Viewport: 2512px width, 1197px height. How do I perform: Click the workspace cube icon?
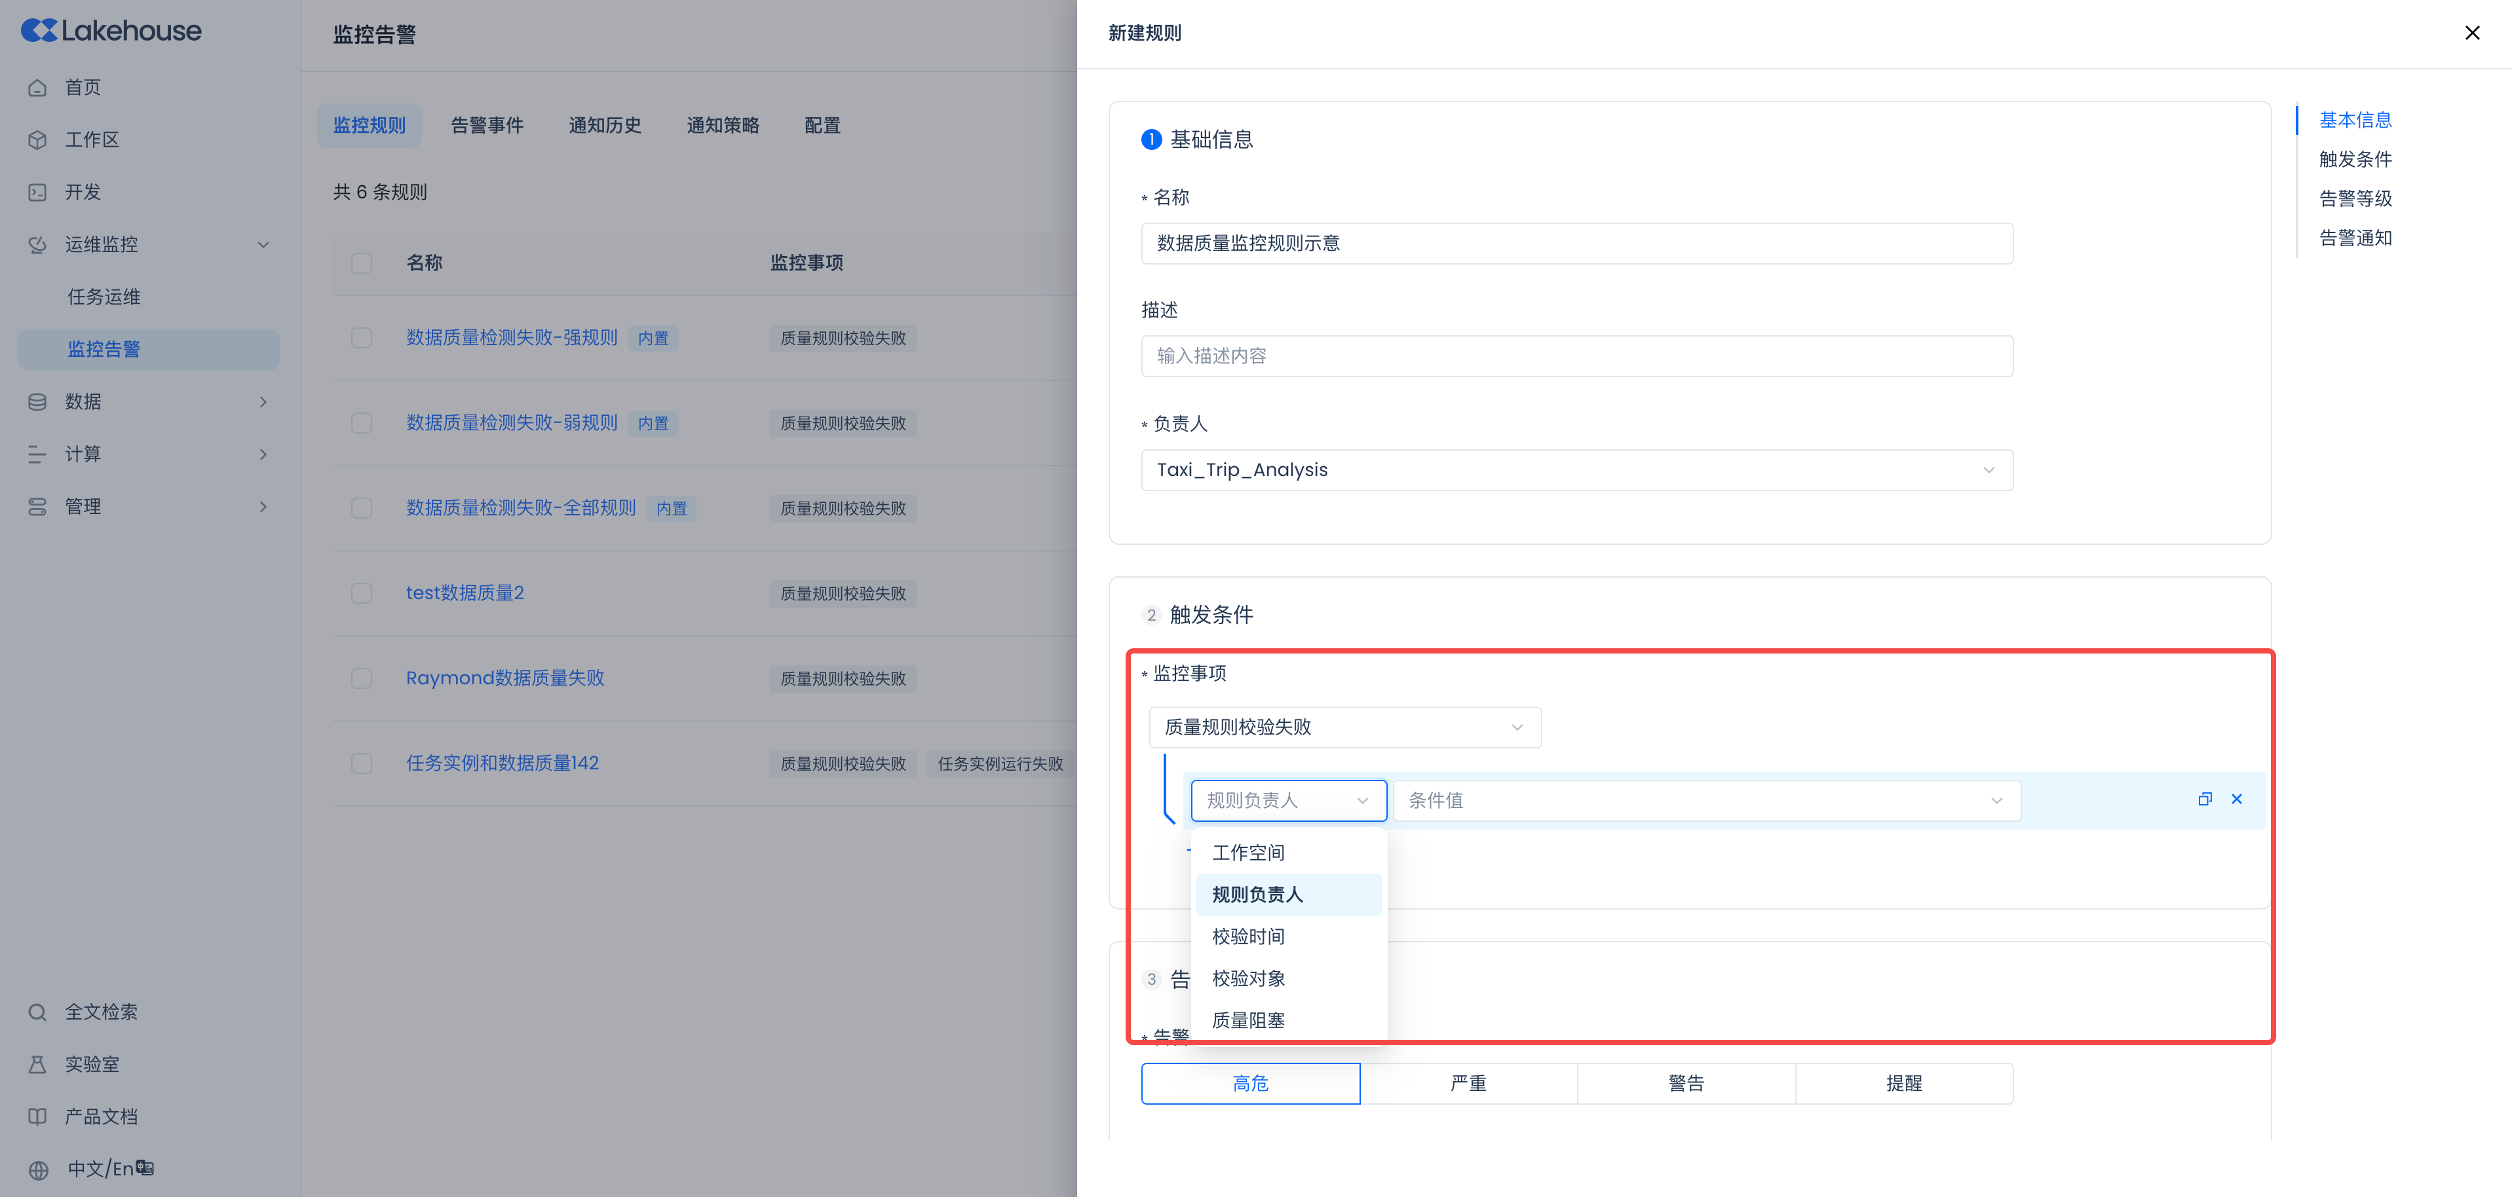[37, 140]
